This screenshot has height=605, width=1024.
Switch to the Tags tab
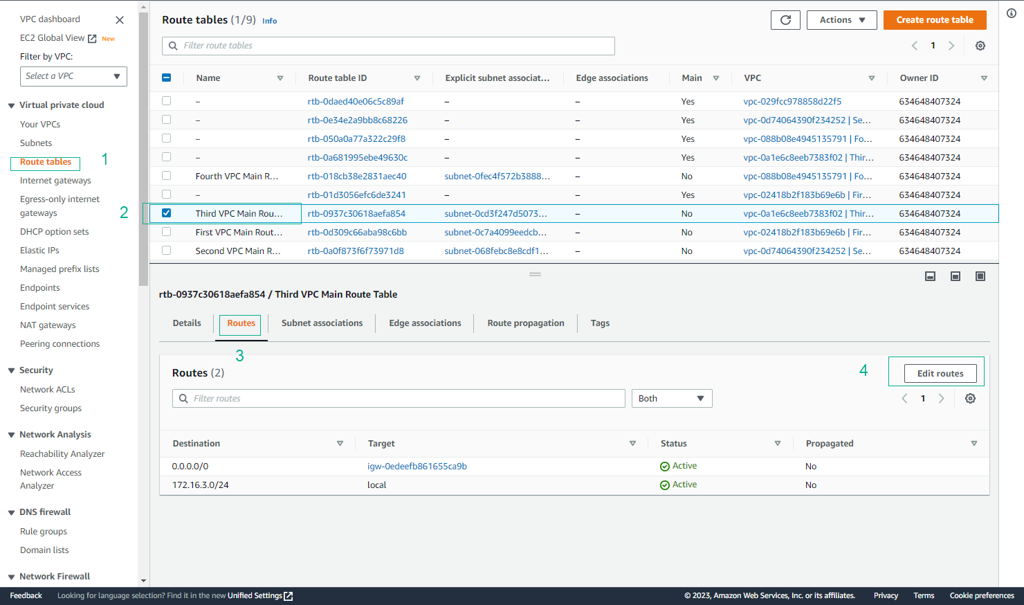pos(600,323)
